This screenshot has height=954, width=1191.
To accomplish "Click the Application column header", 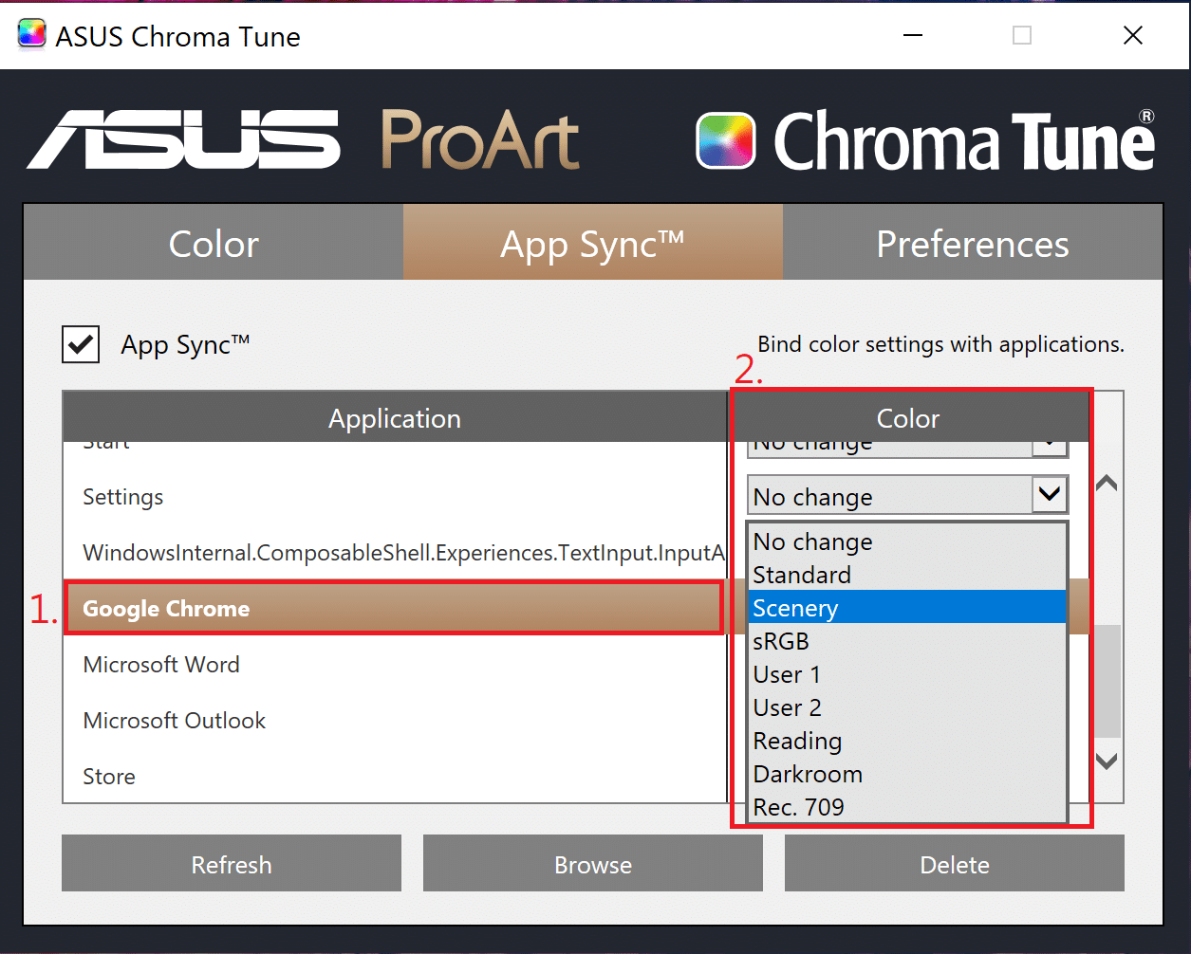I will pos(395,418).
